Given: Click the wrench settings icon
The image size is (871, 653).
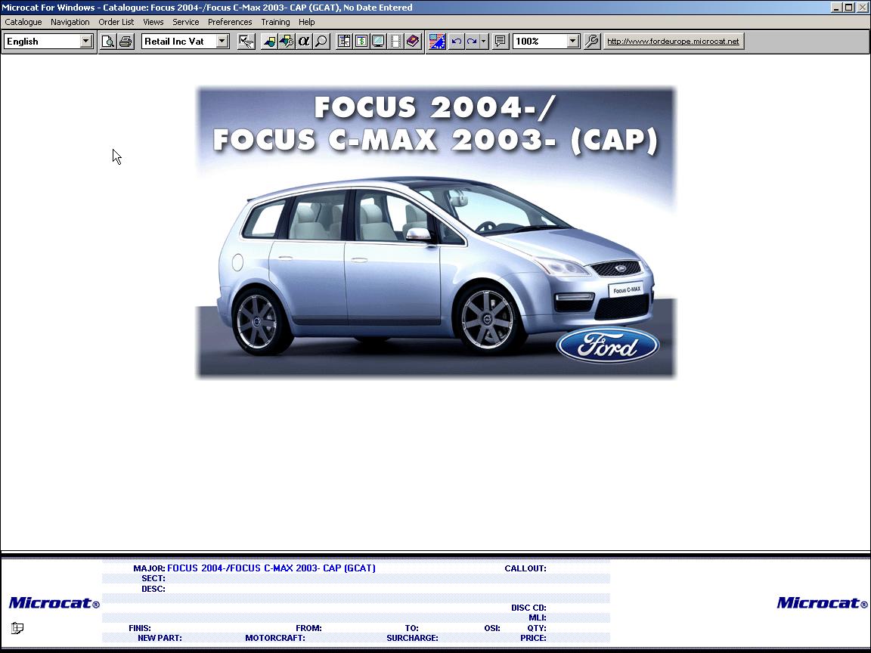Looking at the screenshot, I should tap(592, 42).
